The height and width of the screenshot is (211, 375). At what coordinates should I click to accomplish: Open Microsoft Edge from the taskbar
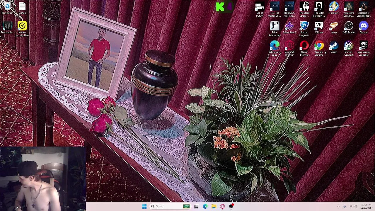tap(205, 206)
